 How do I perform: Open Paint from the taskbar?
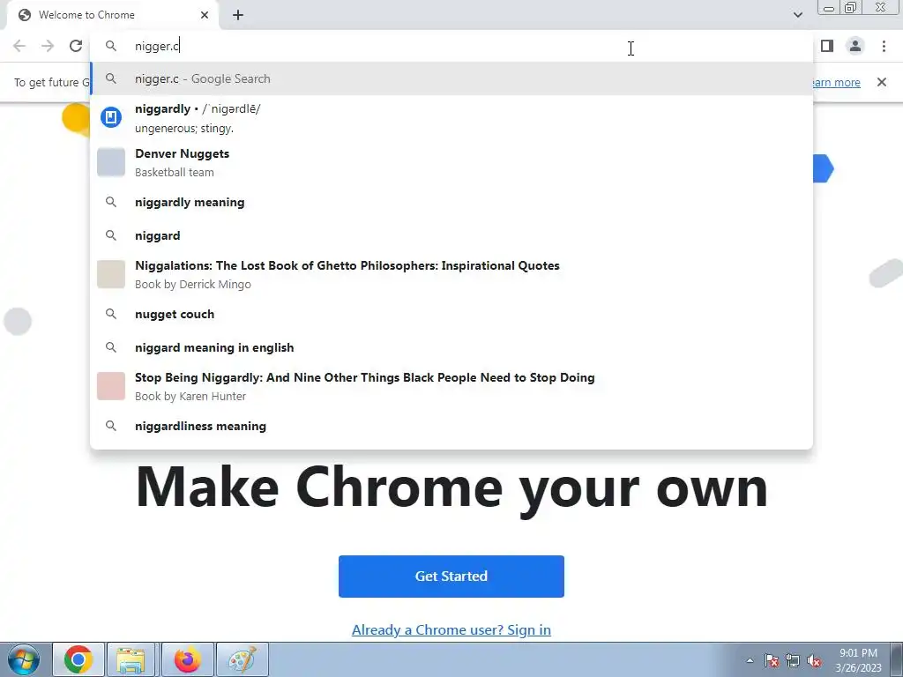(x=243, y=659)
